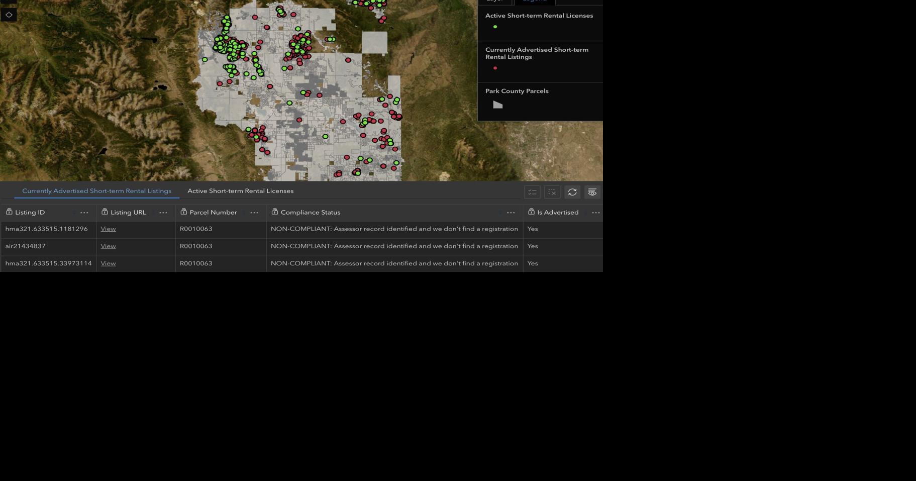Select Currently Advertised Short-term Rental Listings tab
Viewport: 916px width, 481px height.
point(96,191)
